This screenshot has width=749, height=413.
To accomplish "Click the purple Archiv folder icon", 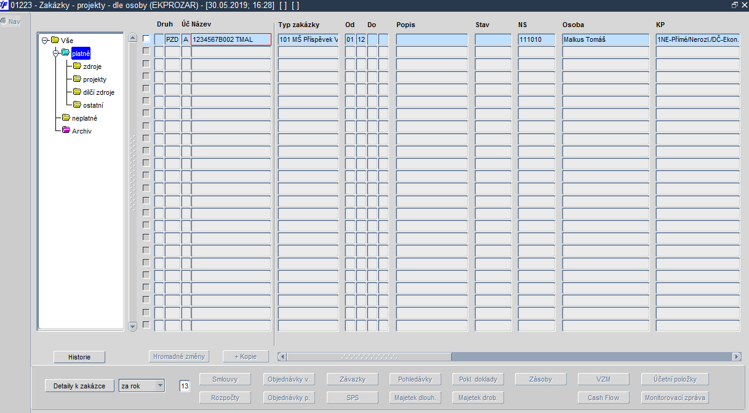I will (66, 130).
